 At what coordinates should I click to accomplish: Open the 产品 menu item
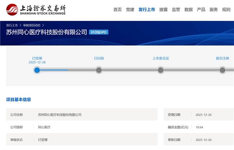click(201, 10)
